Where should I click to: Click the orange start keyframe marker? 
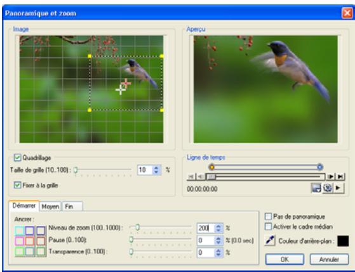click(x=211, y=167)
